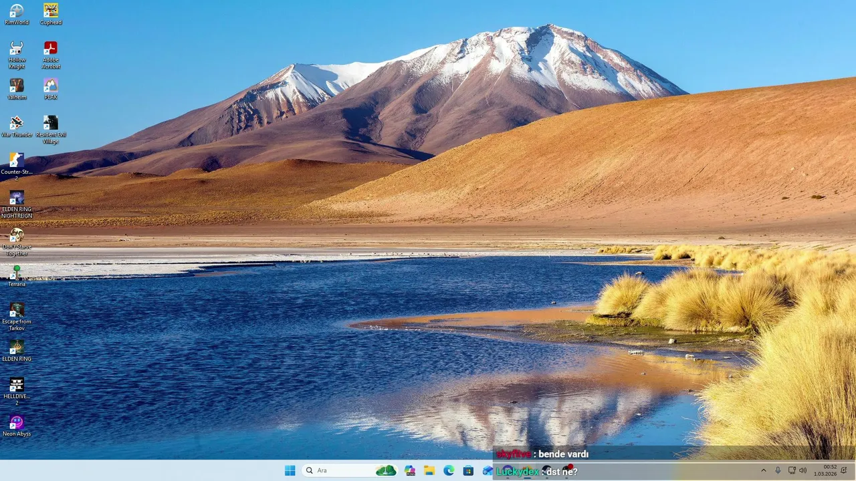Select the War Thunder desktop icon
Screen dimensions: 856x481
pos(17,126)
